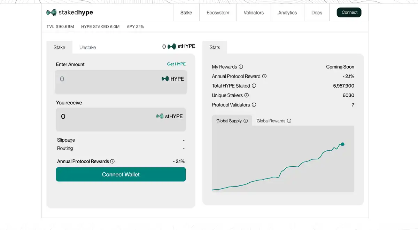Click info icon next to Annual Protocol Reward
418x230 pixels.
tap(264, 76)
